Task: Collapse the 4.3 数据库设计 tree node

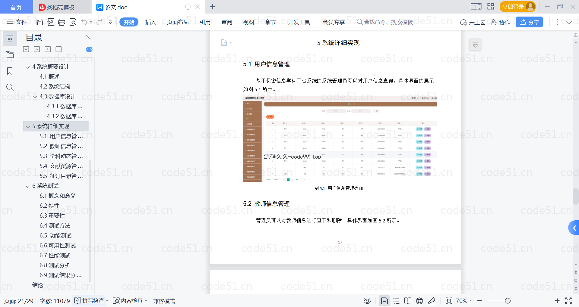Action: tap(35, 97)
